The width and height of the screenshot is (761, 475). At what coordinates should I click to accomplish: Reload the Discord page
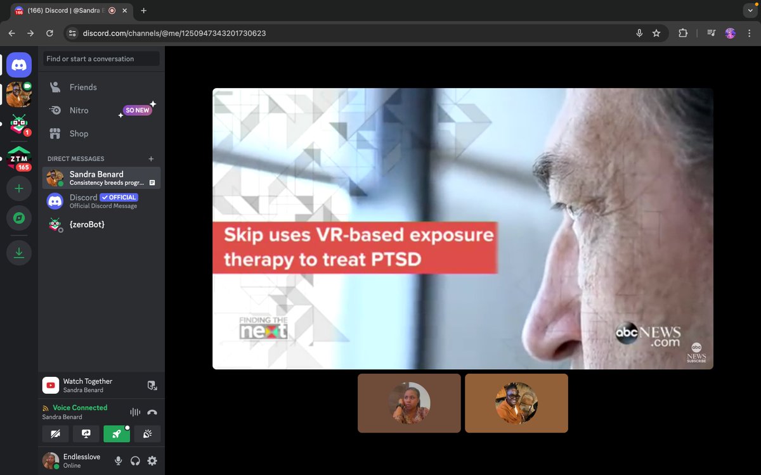pos(49,33)
